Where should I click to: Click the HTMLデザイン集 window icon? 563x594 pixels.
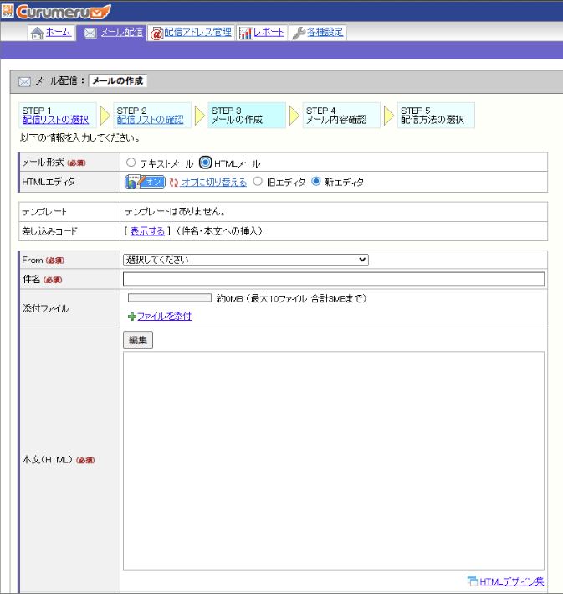pyautogui.click(x=472, y=581)
